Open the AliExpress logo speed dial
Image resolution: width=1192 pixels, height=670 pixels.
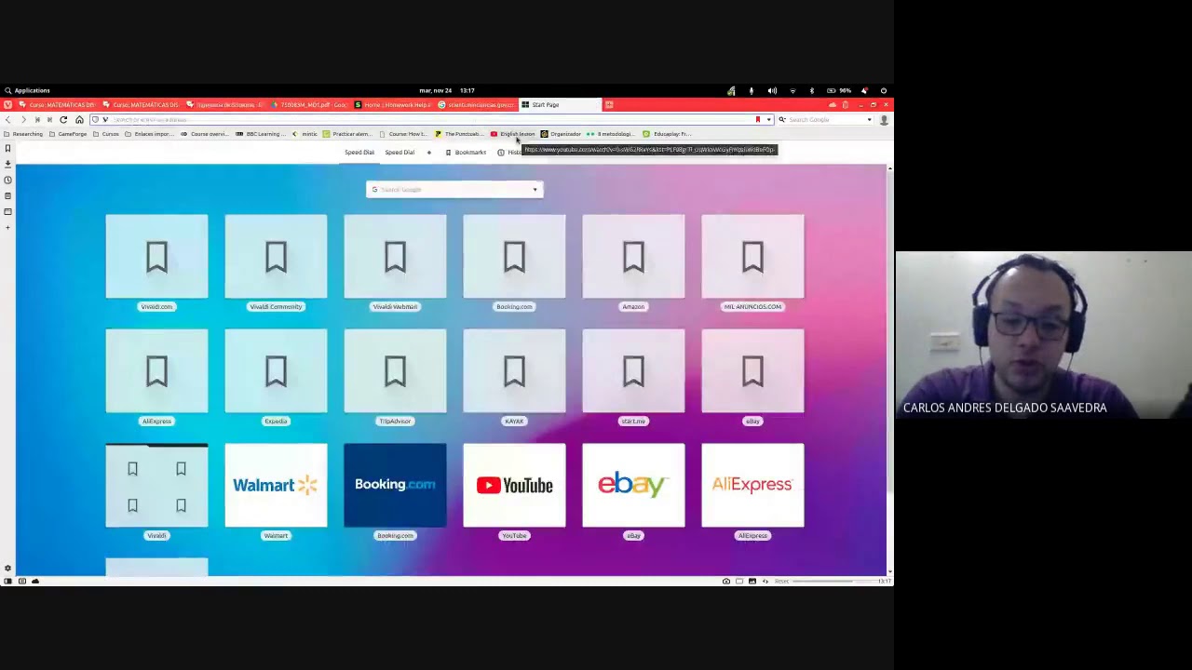752,485
